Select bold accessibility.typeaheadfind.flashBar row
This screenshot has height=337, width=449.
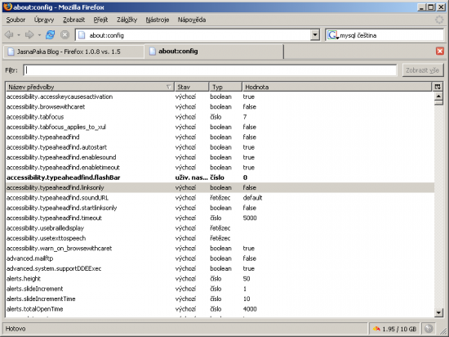click(220, 177)
